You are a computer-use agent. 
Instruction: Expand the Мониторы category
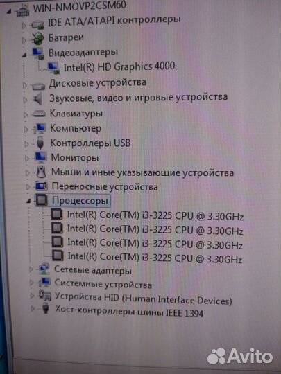pos(27,159)
